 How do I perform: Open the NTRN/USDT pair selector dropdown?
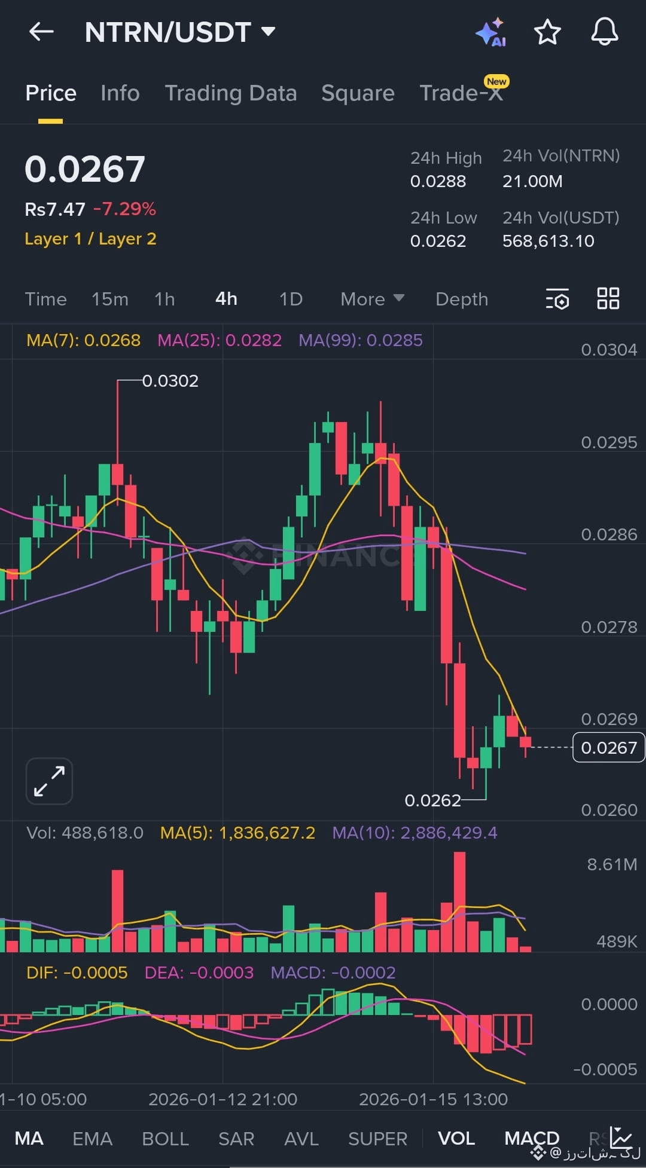[268, 32]
